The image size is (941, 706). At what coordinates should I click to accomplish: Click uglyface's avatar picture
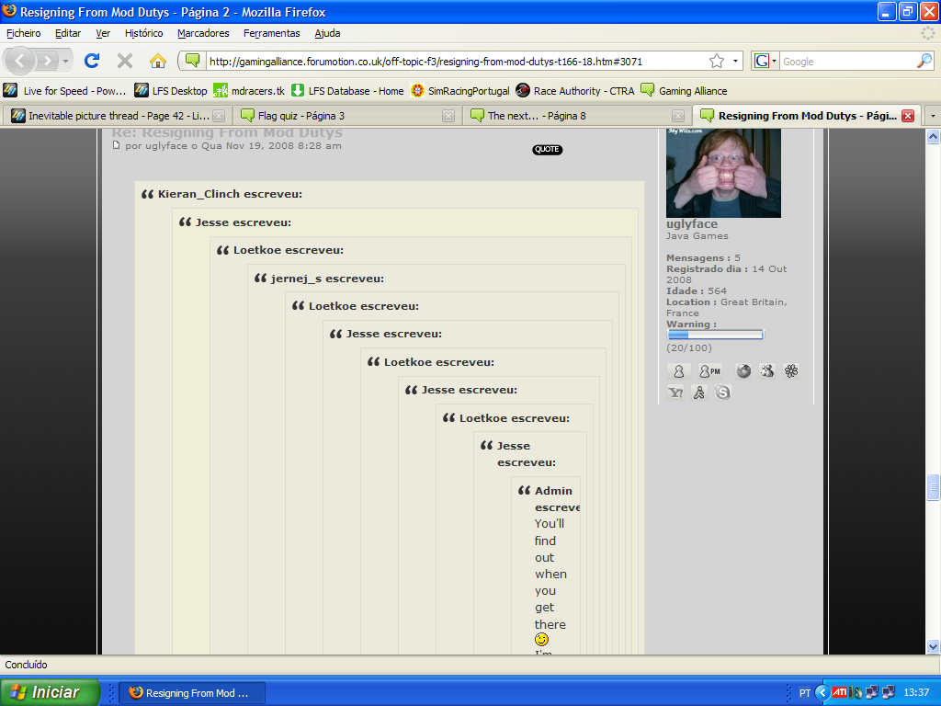(x=724, y=173)
